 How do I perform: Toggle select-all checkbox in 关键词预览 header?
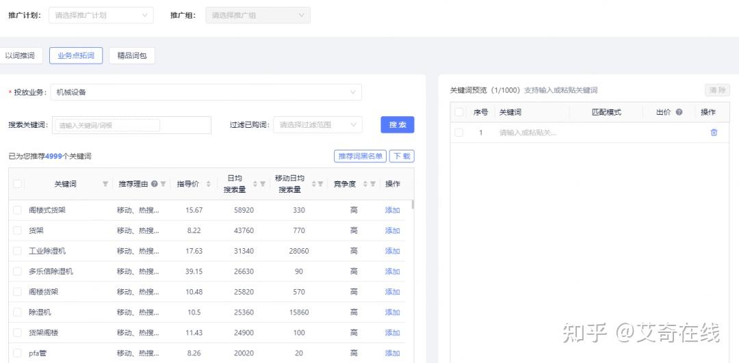pyautogui.click(x=459, y=113)
